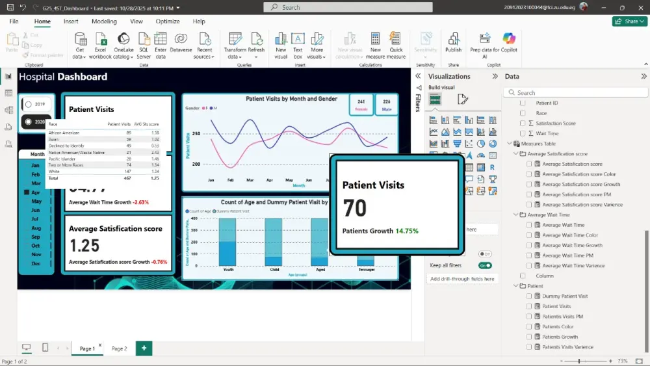The width and height of the screenshot is (650, 366).
Task: Click the Share button
Action: pyautogui.click(x=630, y=21)
